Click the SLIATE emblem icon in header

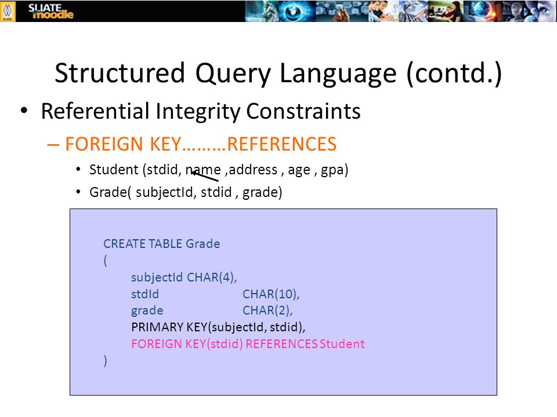[8, 11]
